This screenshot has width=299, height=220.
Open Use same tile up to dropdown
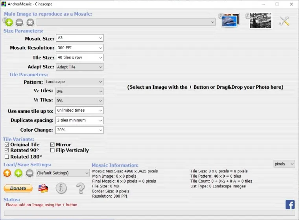tap(79, 110)
